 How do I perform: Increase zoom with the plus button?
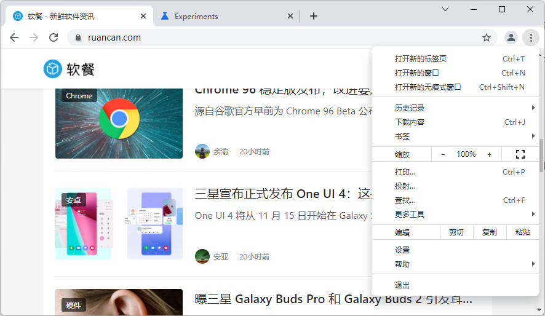click(490, 154)
